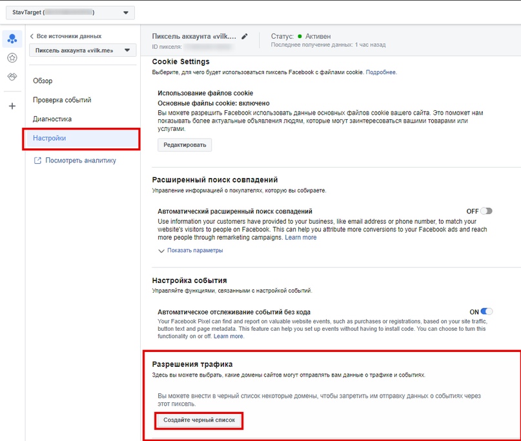Viewport: 521px width, 441px height.
Task: Click Разрешения трафика heading
Action: pos(192,364)
